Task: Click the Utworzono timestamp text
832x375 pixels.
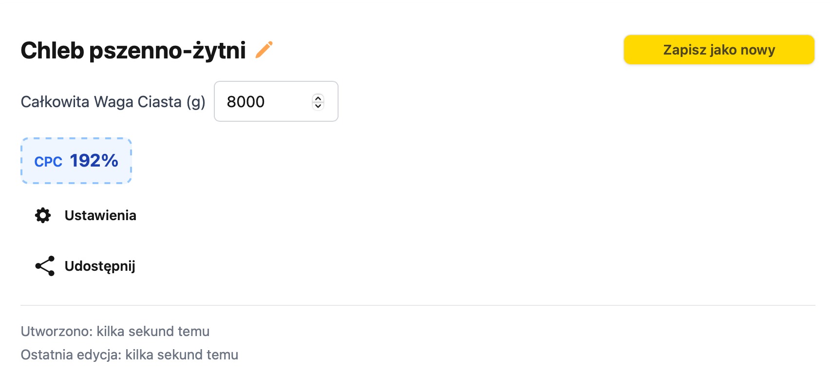Action: [115, 331]
